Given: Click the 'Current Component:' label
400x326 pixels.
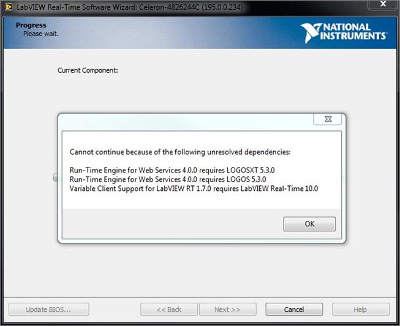Looking at the screenshot, I should (88, 70).
